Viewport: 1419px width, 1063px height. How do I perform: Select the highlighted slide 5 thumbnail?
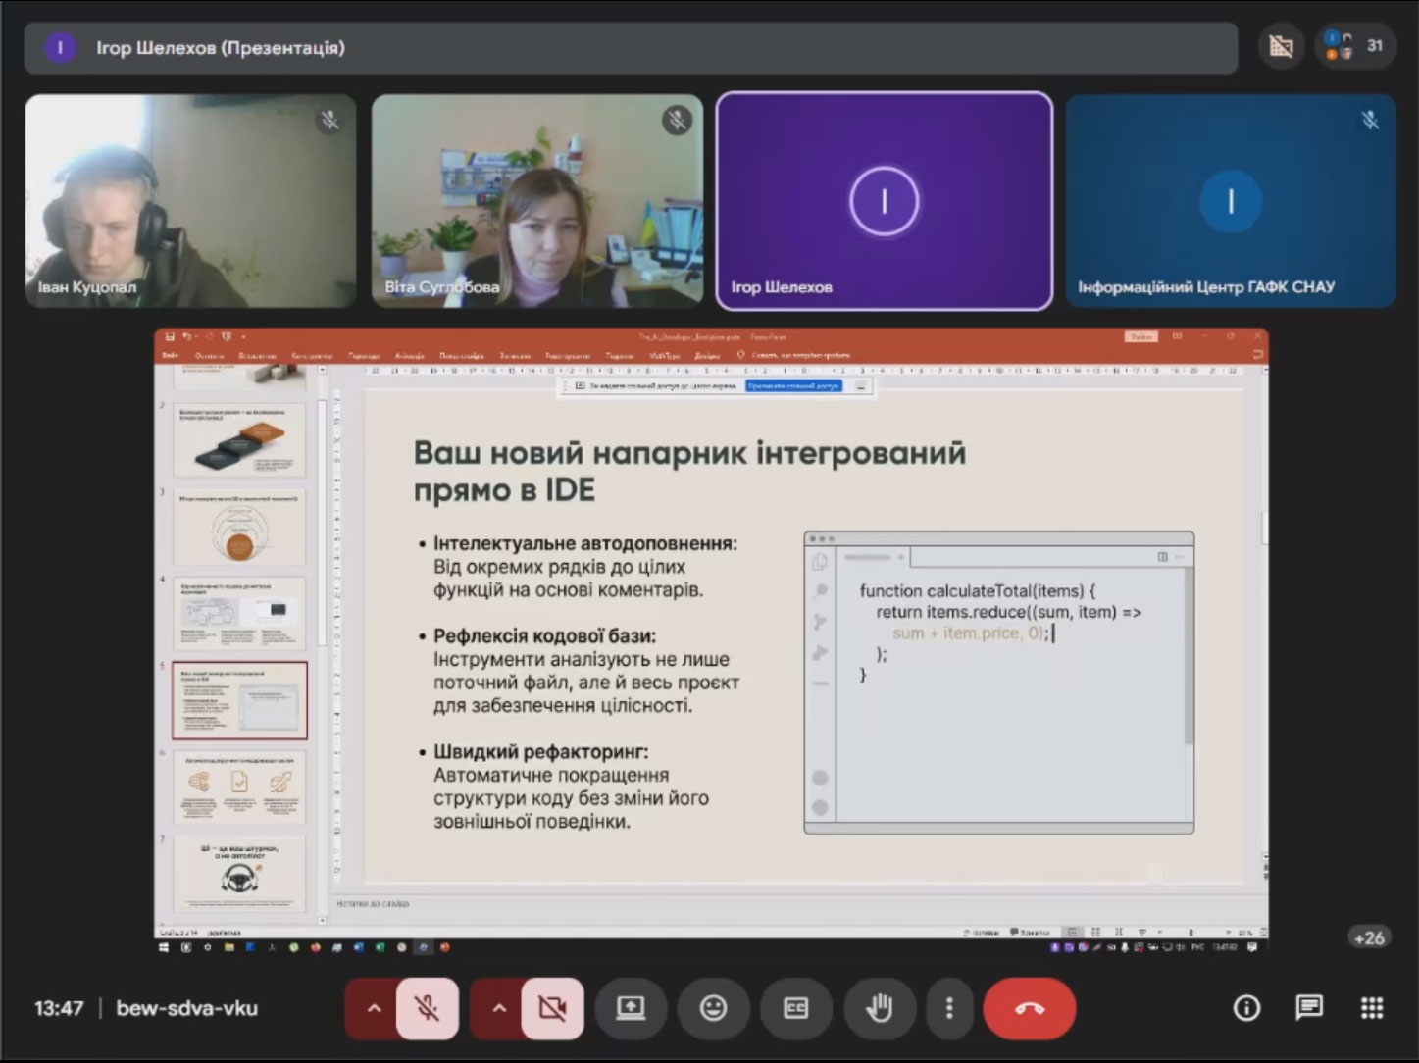coord(240,699)
